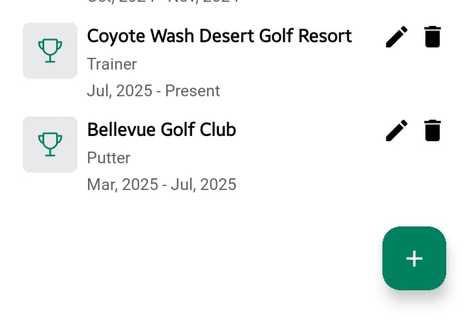Click the word Coyote in the first entry title
The height and width of the screenshot is (330, 469).
point(116,36)
